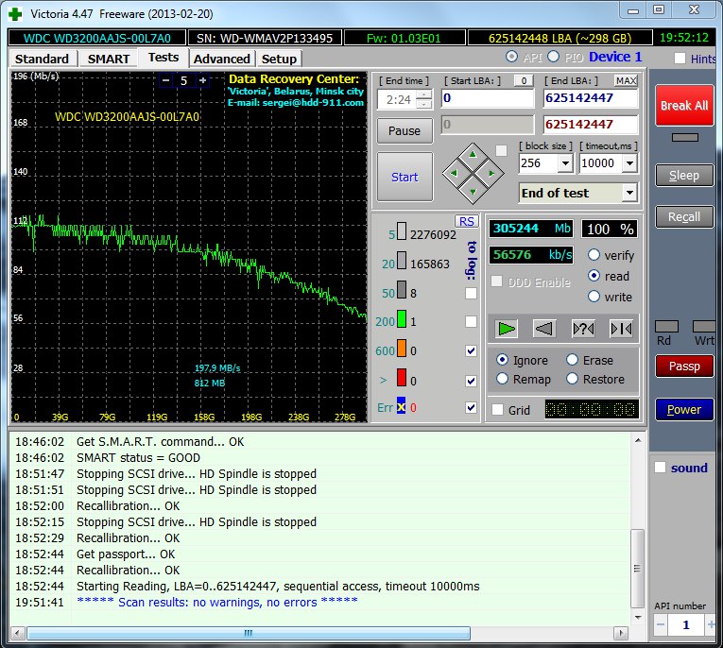Viewport: 723px width, 648px height.
Task: Click the RS reset statistics button
Action: pyautogui.click(x=467, y=221)
